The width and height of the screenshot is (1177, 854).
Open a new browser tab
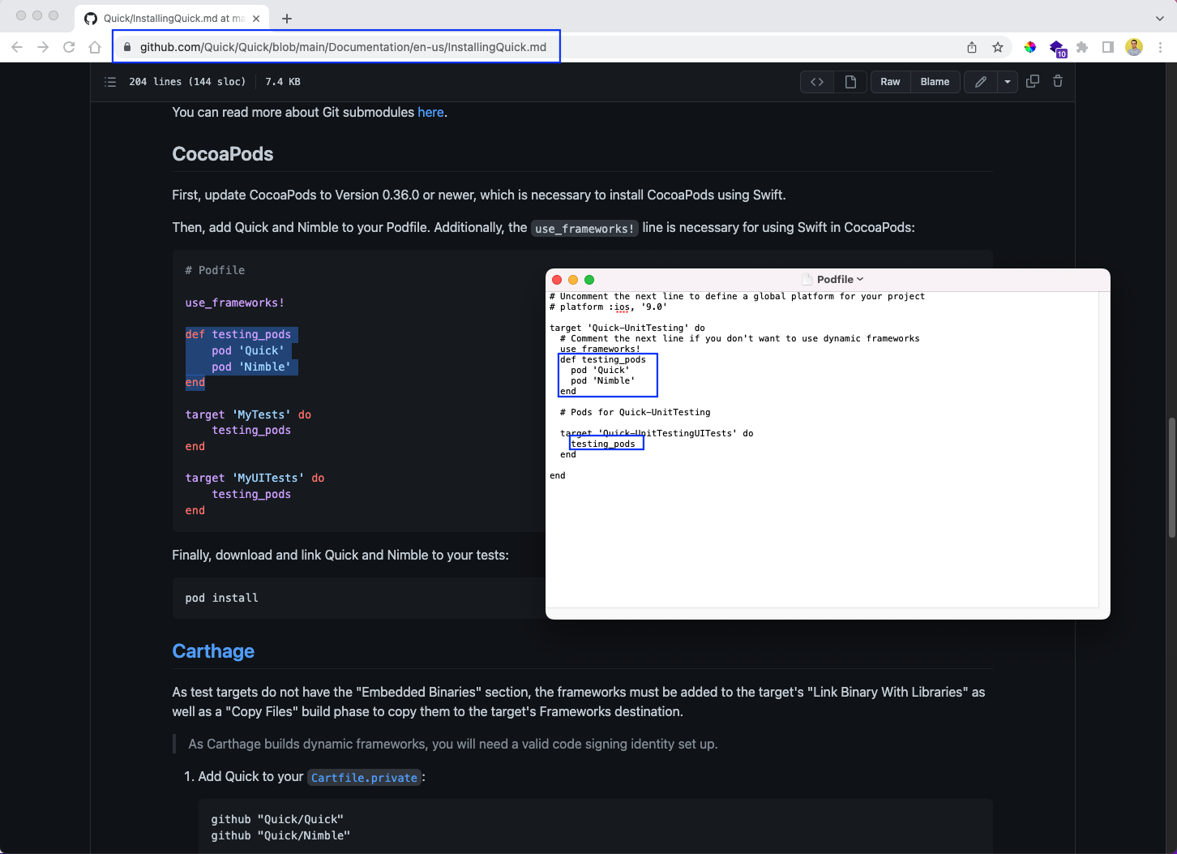[287, 18]
